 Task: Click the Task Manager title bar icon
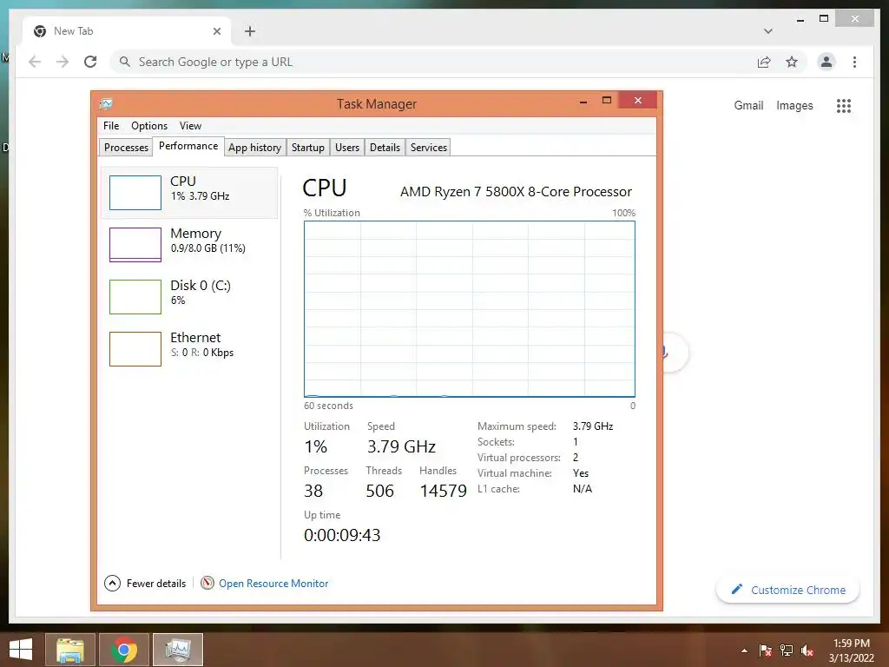coord(106,104)
